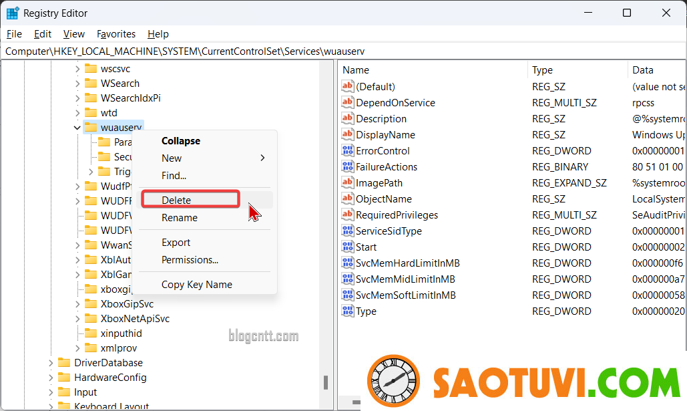
Task: Expand the wscsvc key
Action: (77, 69)
